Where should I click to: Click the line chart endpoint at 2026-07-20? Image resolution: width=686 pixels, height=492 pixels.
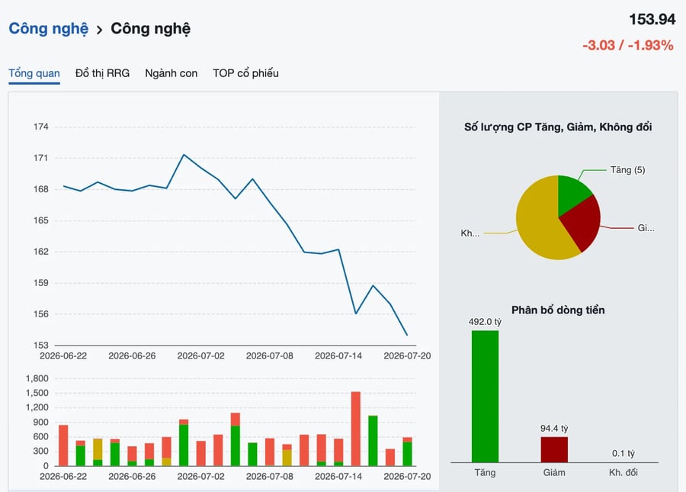pos(407,335)
